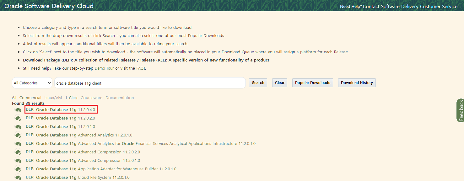Contact Software Delivery Customer Service link
464x181 pixels.
[x=410, y=6]
